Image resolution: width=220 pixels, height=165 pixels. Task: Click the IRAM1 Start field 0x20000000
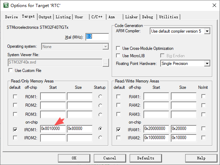click(156, 129)
